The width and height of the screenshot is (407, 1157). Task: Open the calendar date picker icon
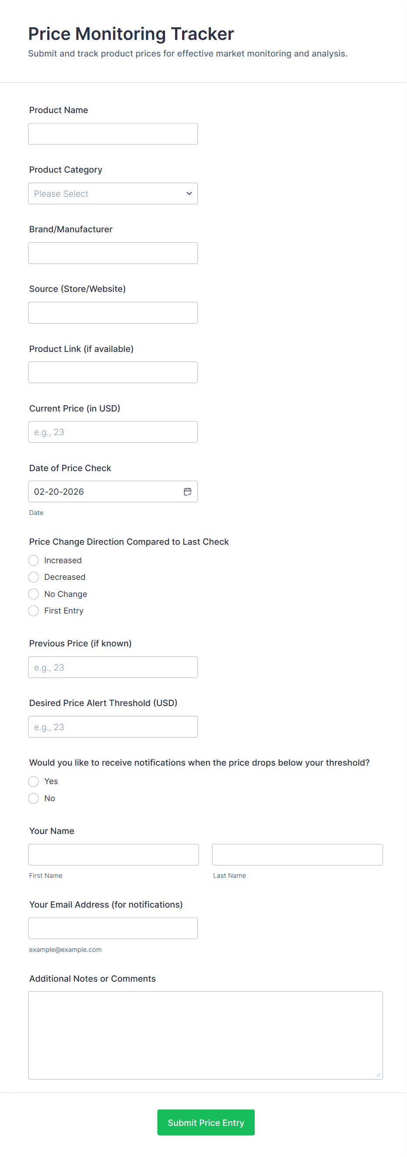188,491
